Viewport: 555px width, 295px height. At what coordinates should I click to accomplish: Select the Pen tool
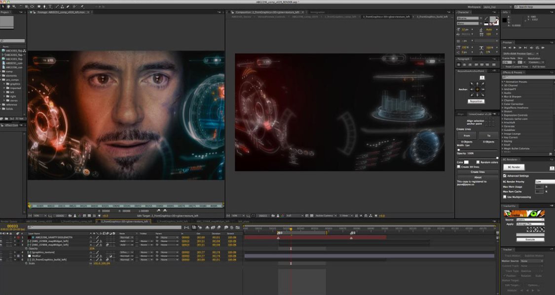[x=44, y=6]
